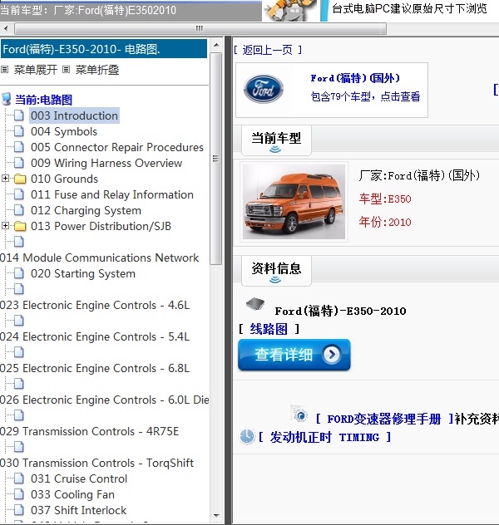Click the page icon above 024 Electronic Engine Controls

tap(19, 321)
